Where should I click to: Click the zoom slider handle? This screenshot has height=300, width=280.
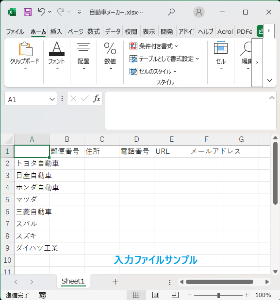(218, 295)
